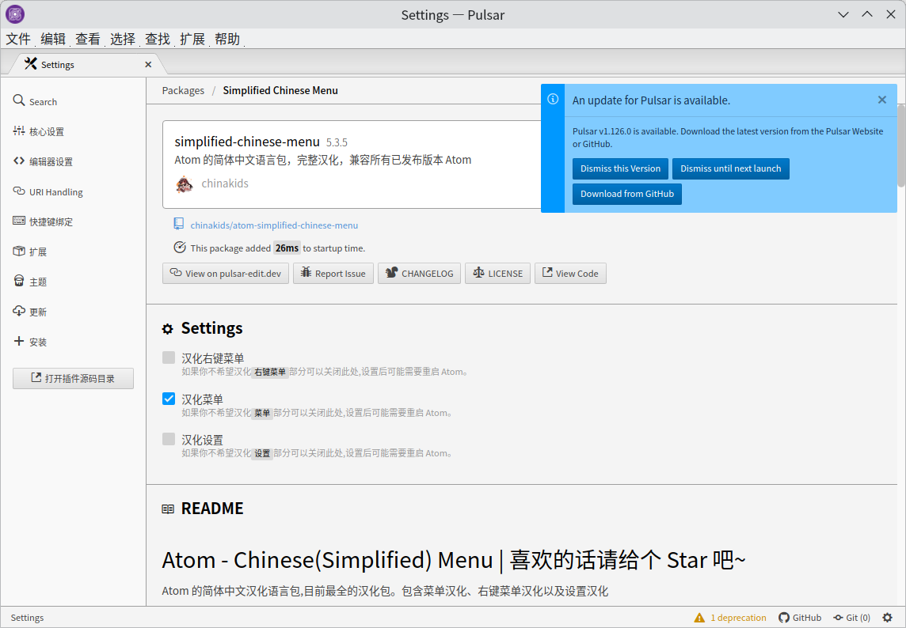Open the 扩展 menu
The width and height of the screenshot is (906, 628).
point(192,39)
